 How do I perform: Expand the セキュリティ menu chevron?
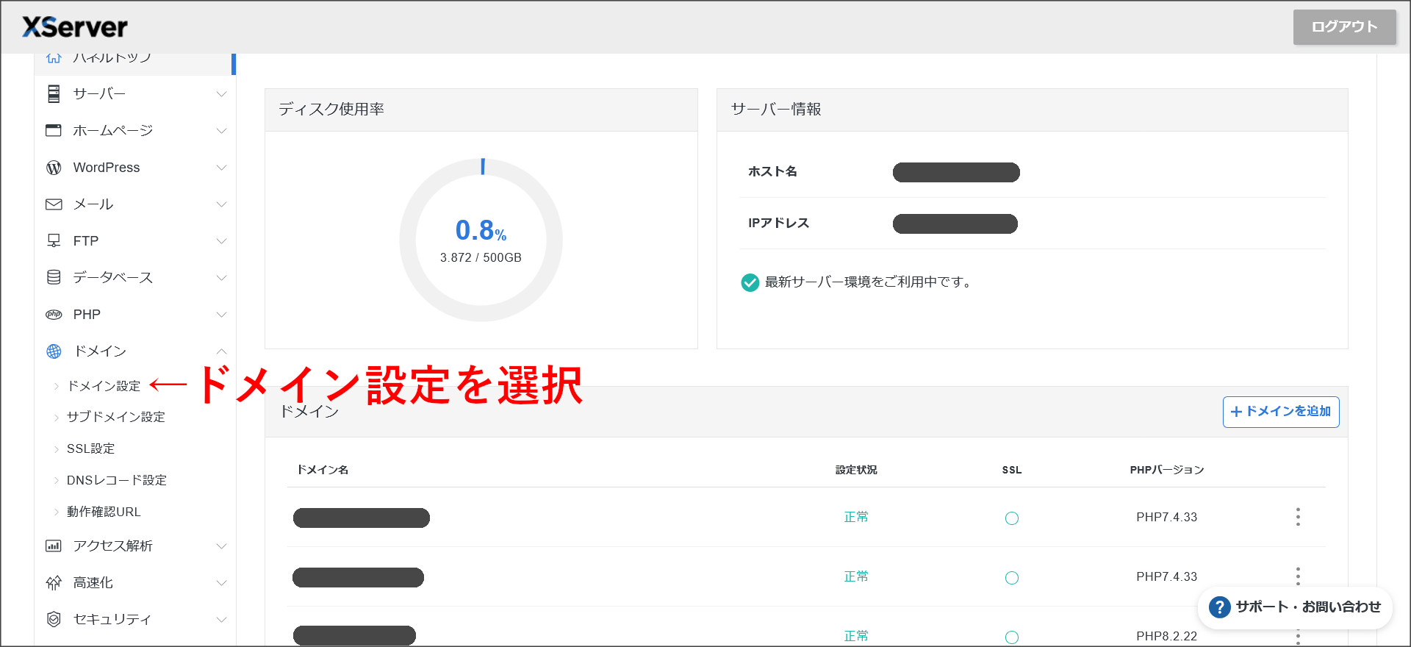[x=221, y=620]
